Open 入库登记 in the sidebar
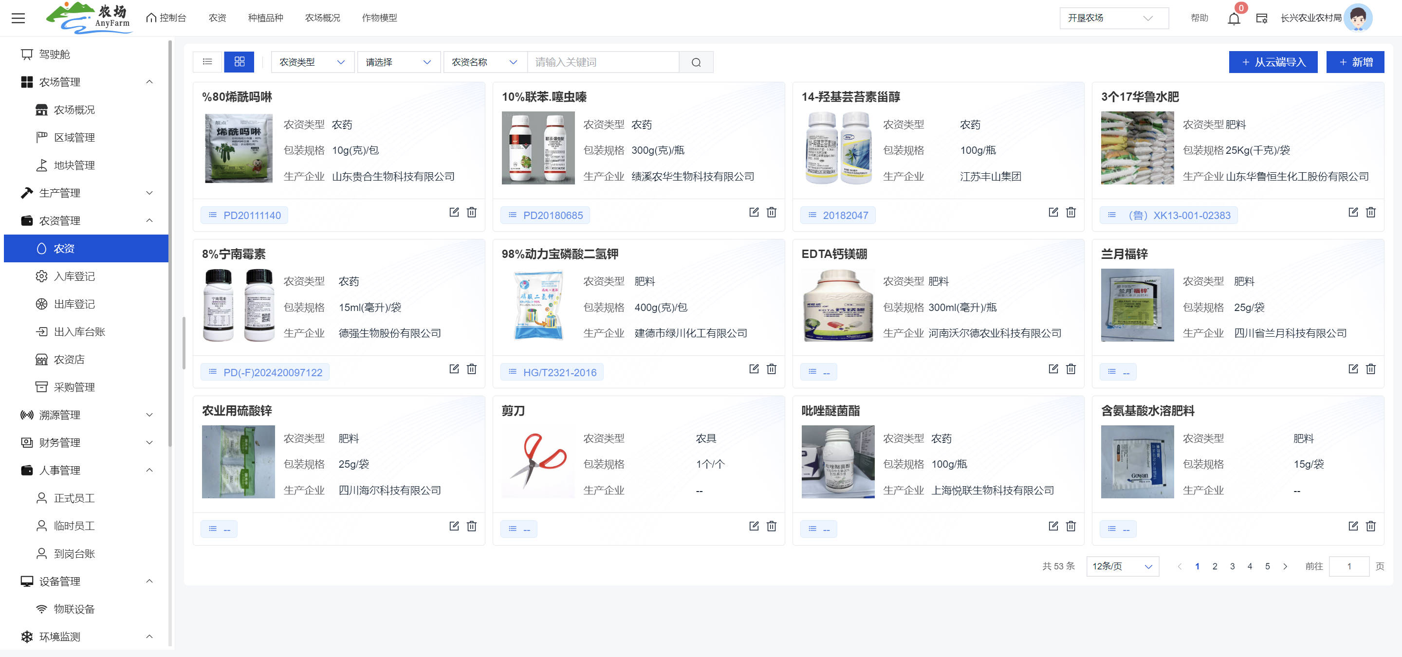 click(74, 276)
